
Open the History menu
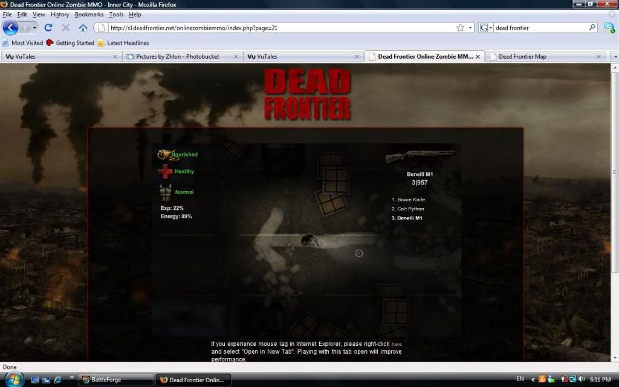[60, 15]
